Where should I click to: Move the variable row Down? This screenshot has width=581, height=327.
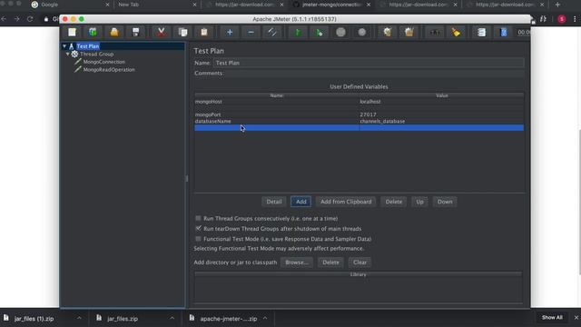click(x=445, y=202)
